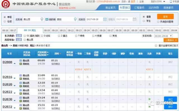Screen dimensions: 179x111
Task: Click the mobile phone icon at top right
Action: point(171,1)
